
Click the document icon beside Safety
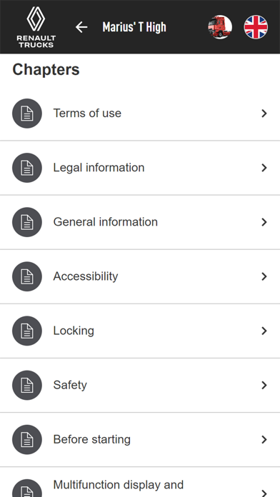pyautogui.click(x=27, y=385)
